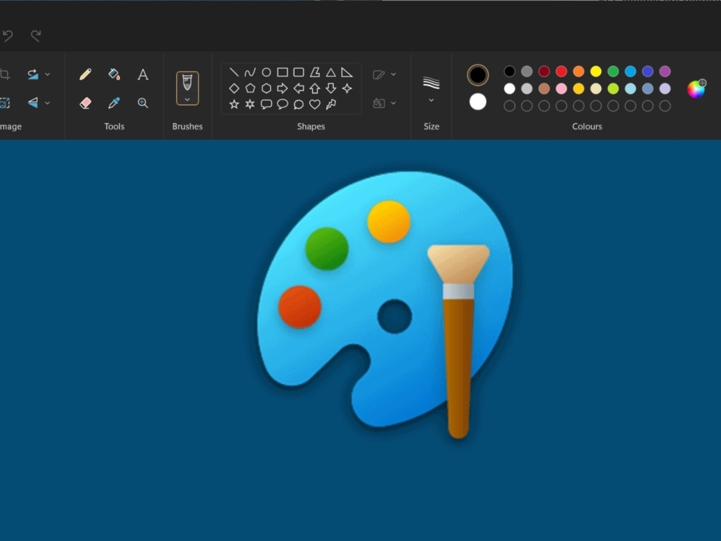The width and height of the screenshot is (721, 541).
Task: Select Colour 2 white circle
Action: [x=477, y=101]
